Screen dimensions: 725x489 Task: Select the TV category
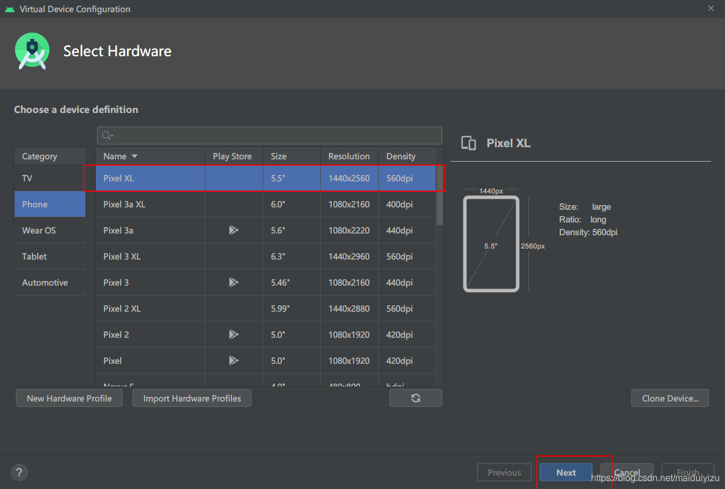coord(50,178)
